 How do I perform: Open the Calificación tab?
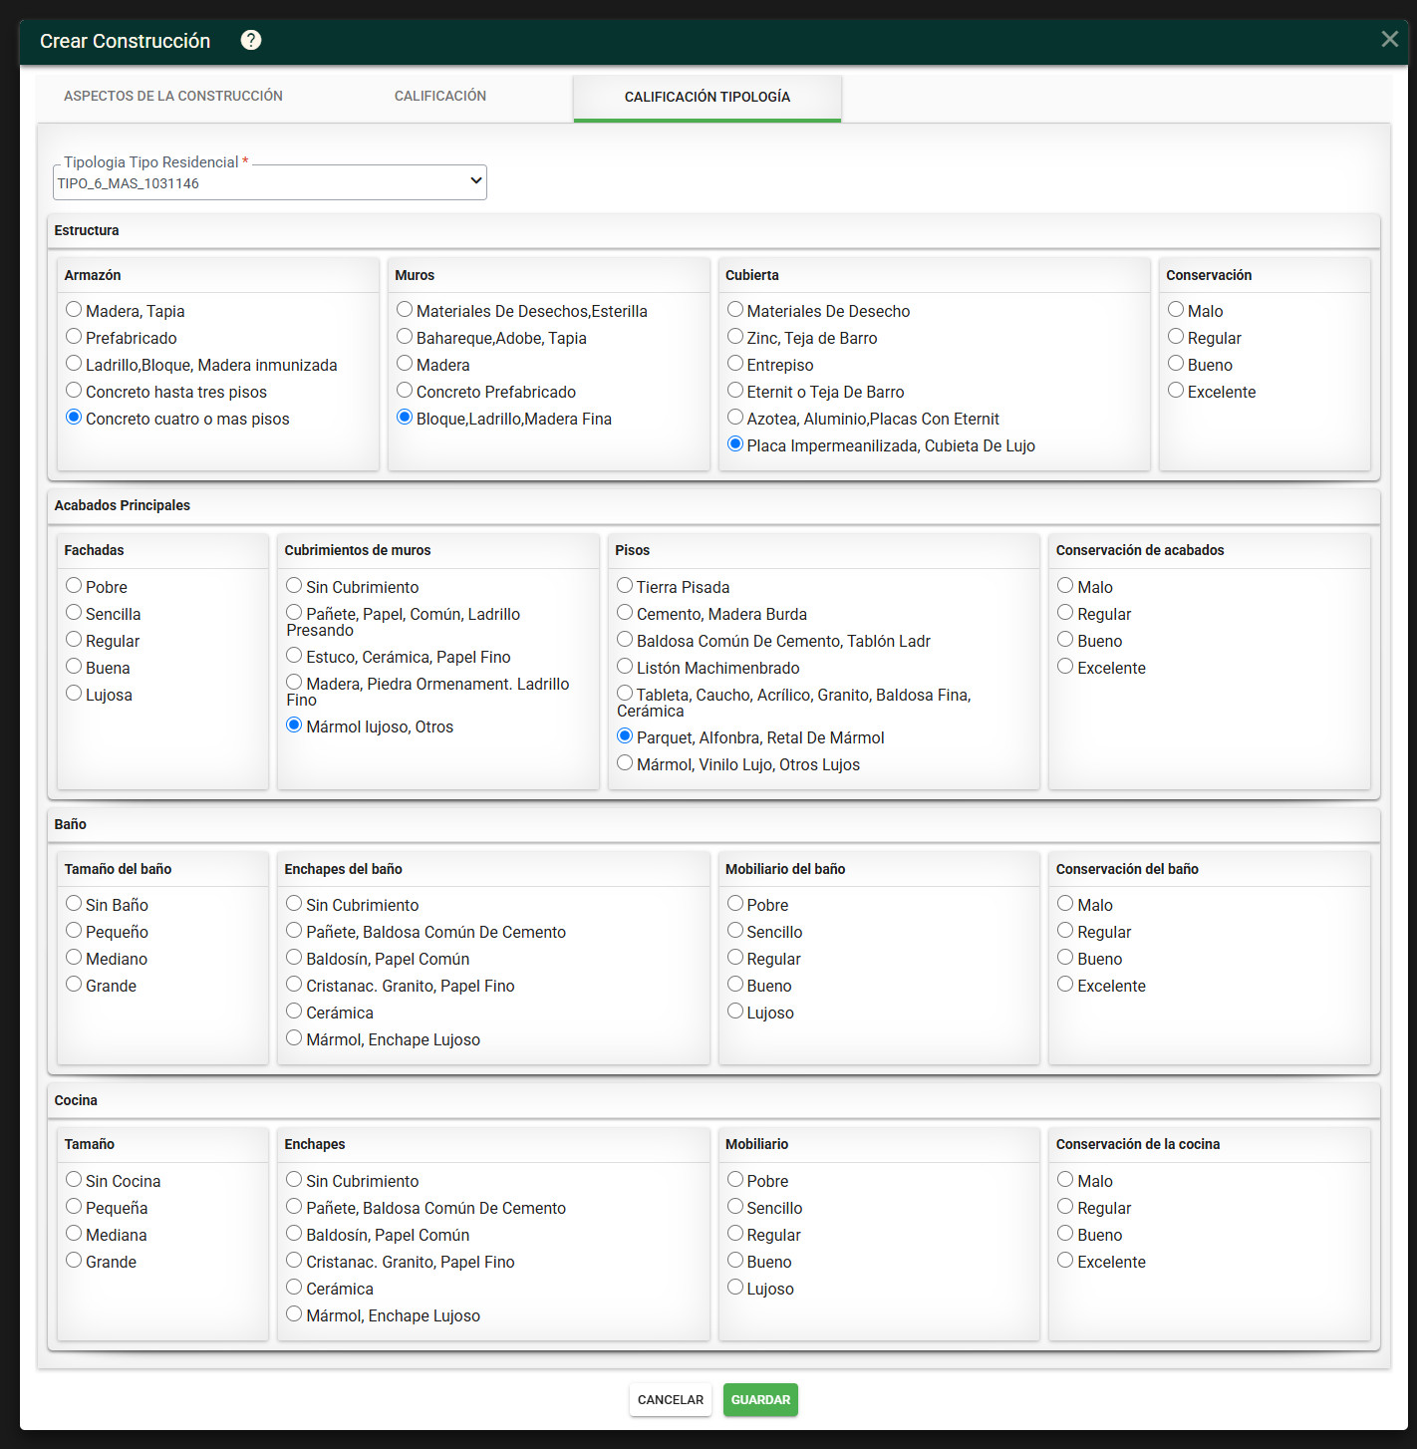440,96
